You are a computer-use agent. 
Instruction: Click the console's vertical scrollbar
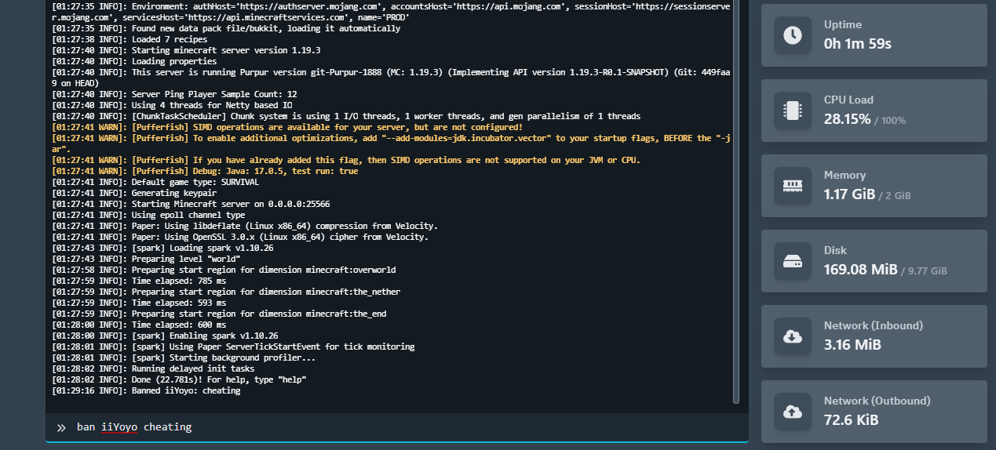(x=736, y=204)
